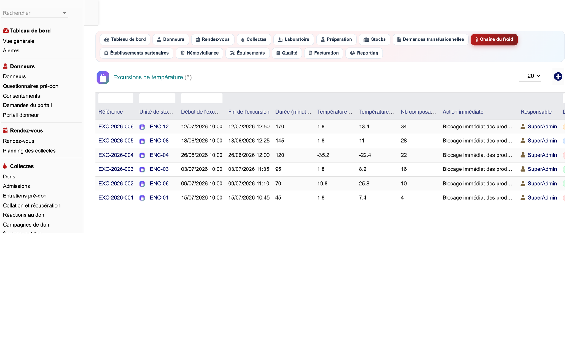Open excursion EXC-2026-006 reference link
The image size is (577, 357).
[x=116, y=127]
